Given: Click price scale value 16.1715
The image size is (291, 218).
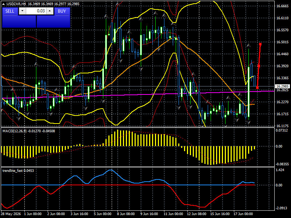Looking at the screenshot, I should [283, 114].
